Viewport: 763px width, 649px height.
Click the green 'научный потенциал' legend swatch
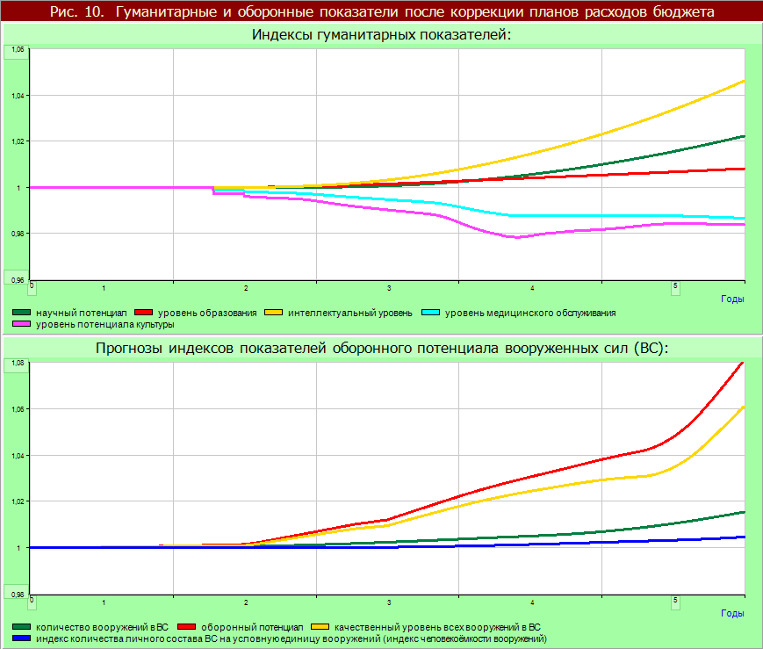[x=21, y=313]
